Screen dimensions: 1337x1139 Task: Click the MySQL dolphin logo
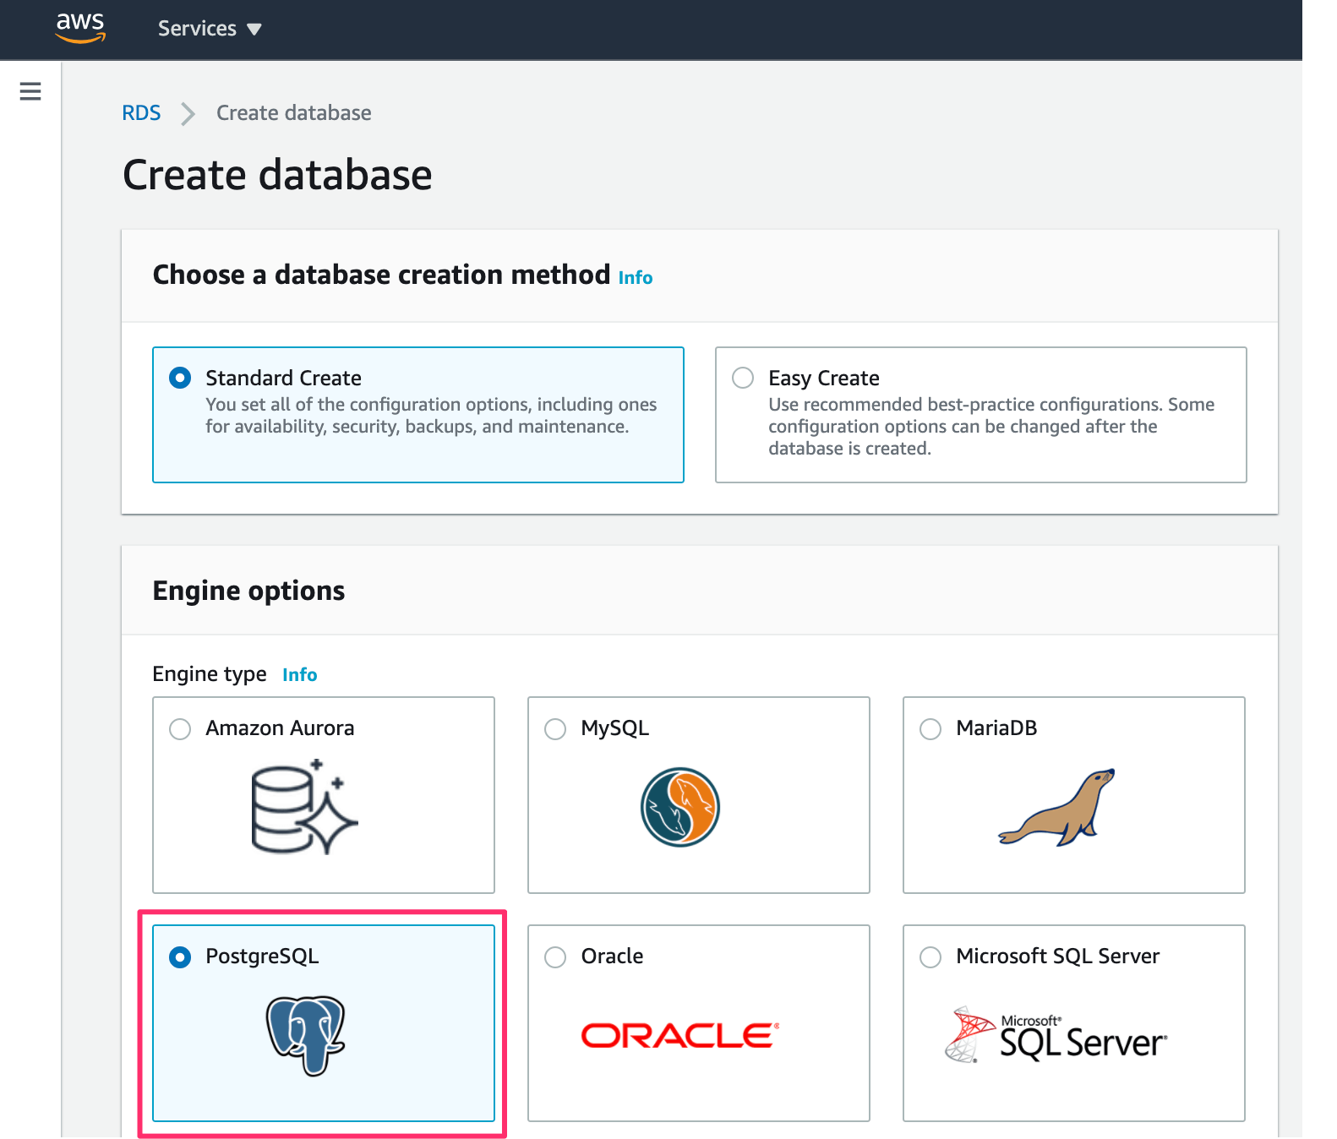point(680,807)
